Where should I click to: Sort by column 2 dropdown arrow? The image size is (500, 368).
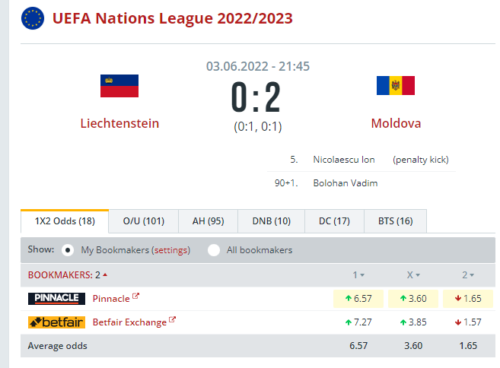coord(472,275)
